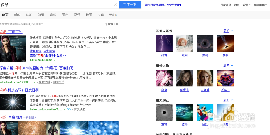Image resolution: width=270 pixels, height=135 pixels.
Task: Open 百度快照 for the 科技名词 result
Action: coord(80,109)
